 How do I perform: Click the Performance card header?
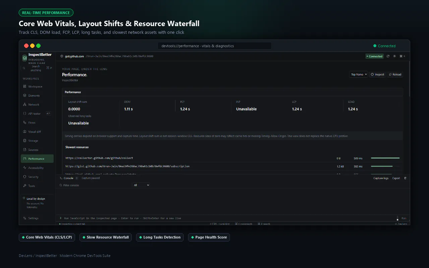click(x=233, y=92)
